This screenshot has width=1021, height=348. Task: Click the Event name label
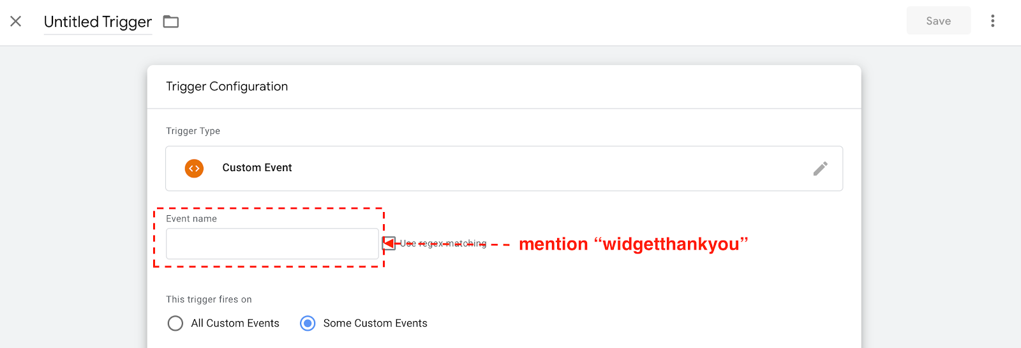point(191,218)
